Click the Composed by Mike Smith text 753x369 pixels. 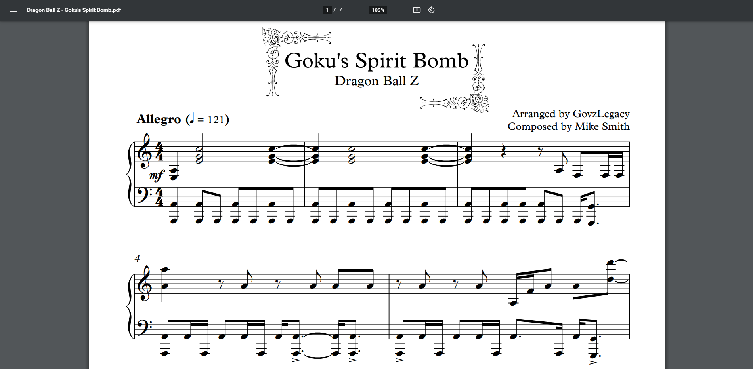(568, 127)
